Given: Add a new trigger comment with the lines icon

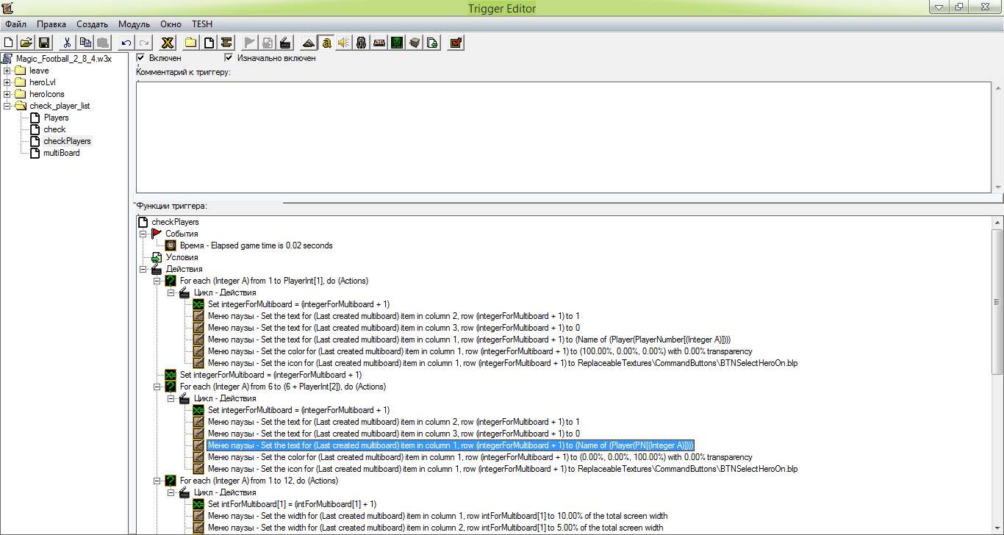Looking at the screenshot, I should tap(226, 43).
